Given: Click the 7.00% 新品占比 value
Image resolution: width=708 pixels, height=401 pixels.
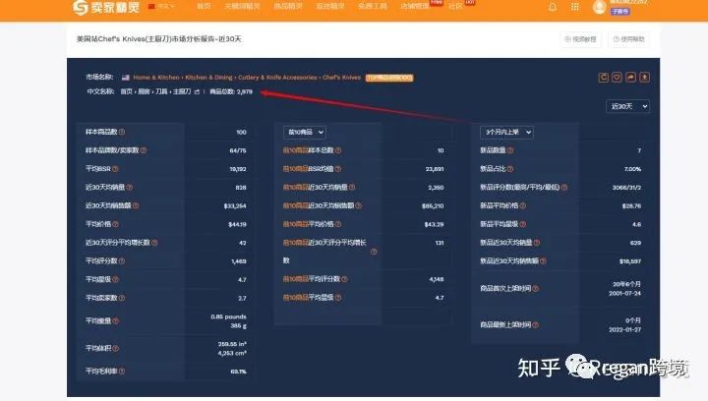Looking at the screenshot, I should click(632, 169).
